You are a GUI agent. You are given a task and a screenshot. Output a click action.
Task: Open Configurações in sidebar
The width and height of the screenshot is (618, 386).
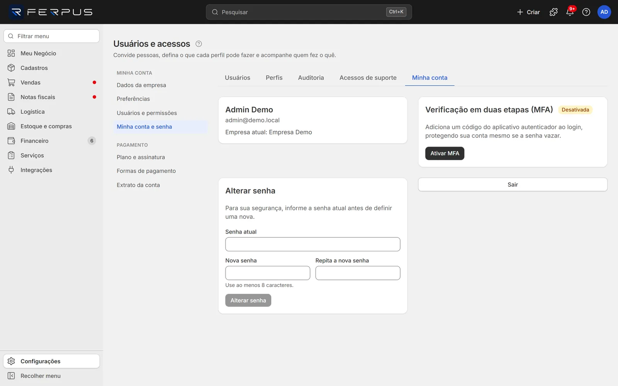coord(51,361)
